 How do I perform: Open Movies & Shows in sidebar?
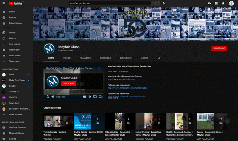coord(16,133)
